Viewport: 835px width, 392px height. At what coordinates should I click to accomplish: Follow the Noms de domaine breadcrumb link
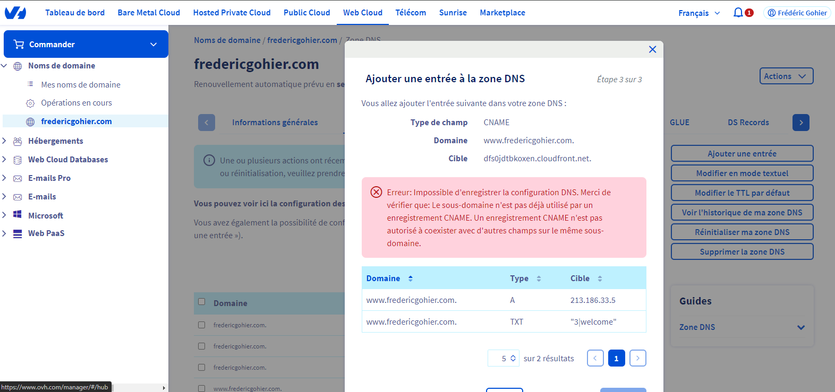(x=227, y=40)
